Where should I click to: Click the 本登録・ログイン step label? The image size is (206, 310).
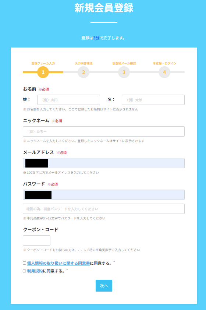pos(164,63)
